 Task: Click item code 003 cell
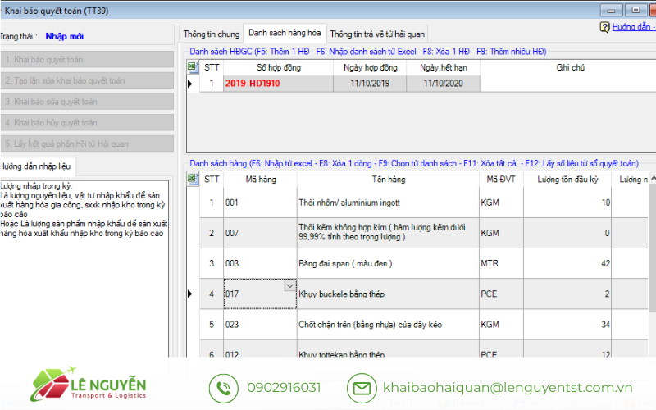260,263
